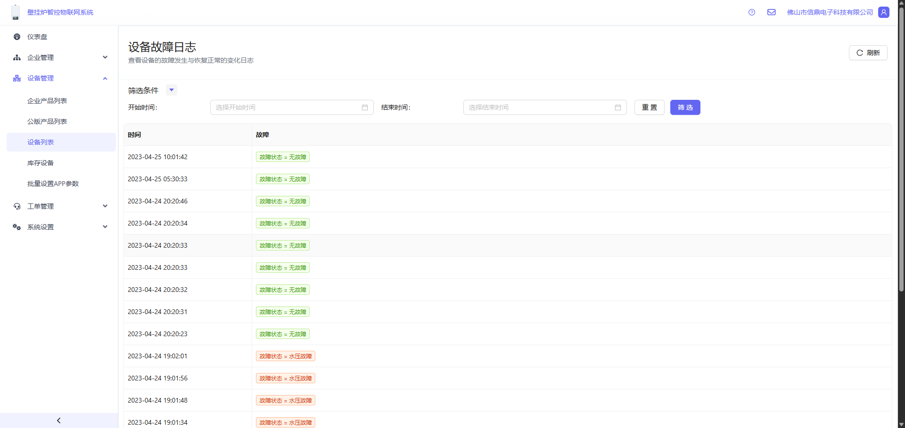Viewport: 905px width, 428px height.
Task: Click the 仪表盘 dashboard icon
Action: (17, 37)
